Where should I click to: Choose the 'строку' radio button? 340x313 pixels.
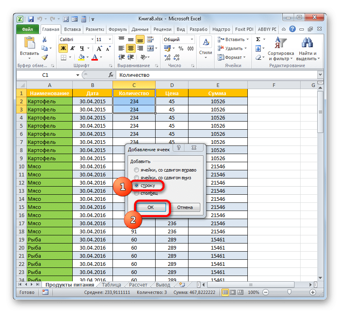(137, 185)
